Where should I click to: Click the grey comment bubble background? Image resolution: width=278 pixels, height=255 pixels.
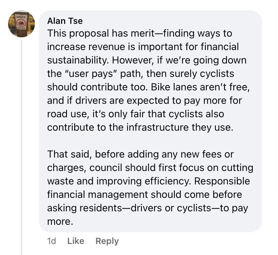click(150, 121)
